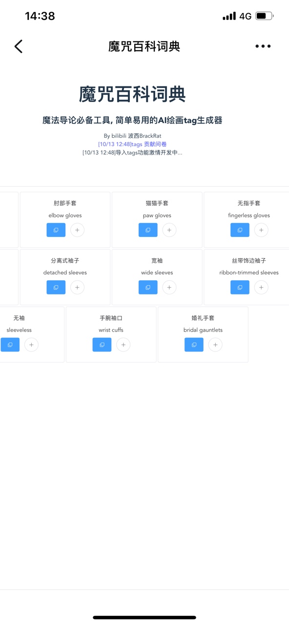Copy the paw gloves tag

(148, 230)
